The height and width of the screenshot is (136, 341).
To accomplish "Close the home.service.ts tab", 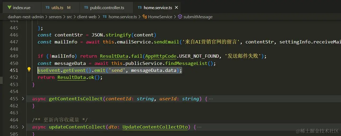I will (176, 8).
